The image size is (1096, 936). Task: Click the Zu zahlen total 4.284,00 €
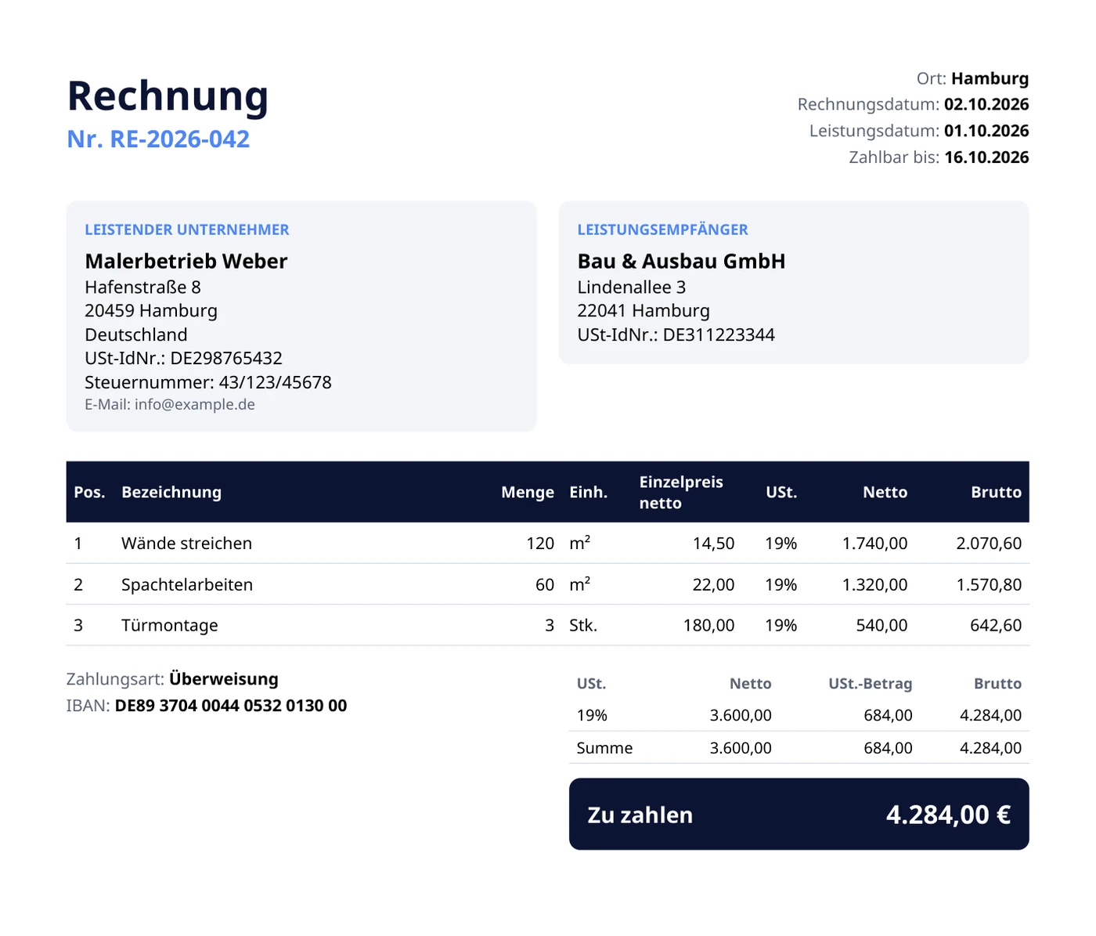point(948,815)
